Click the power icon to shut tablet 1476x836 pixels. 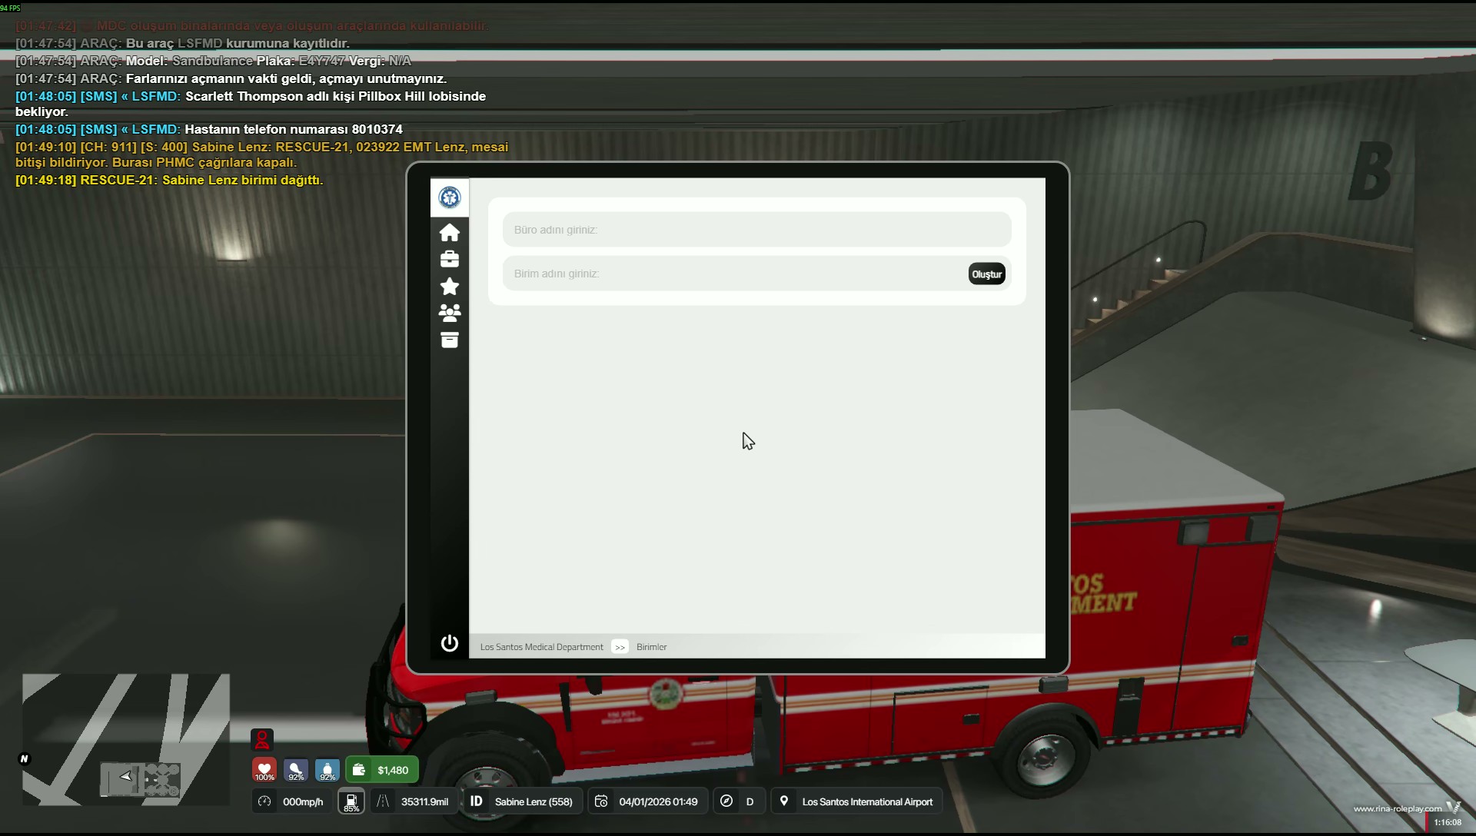450,643
